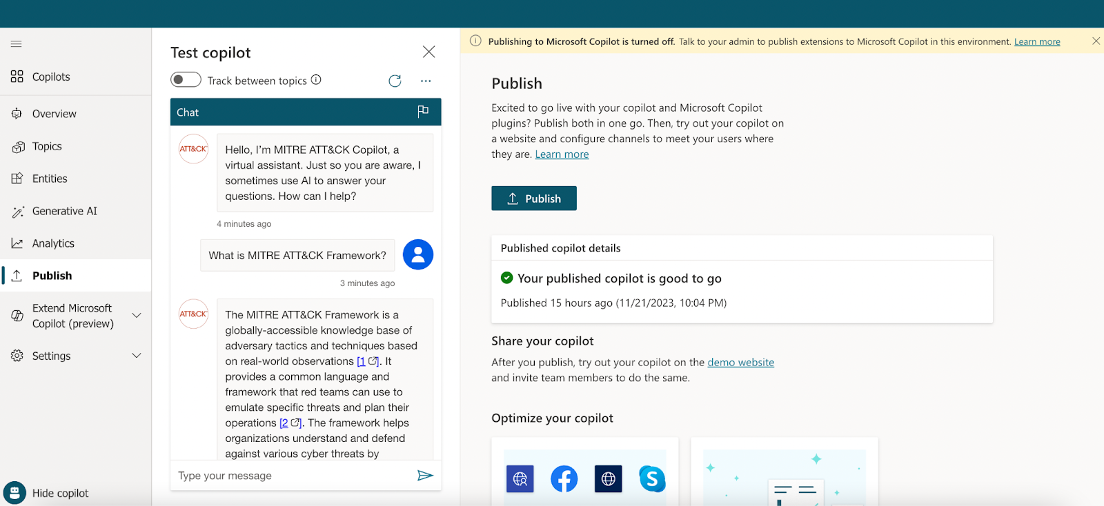This screenshot has width=1104, height=506.
Task: Click the Generative AI wand icon
Action: tap(17, 211)
